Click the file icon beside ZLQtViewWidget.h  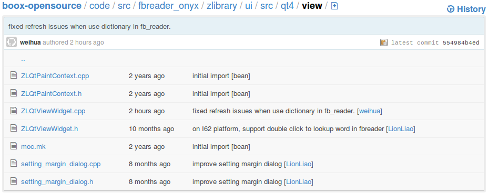tap(13, 128)
